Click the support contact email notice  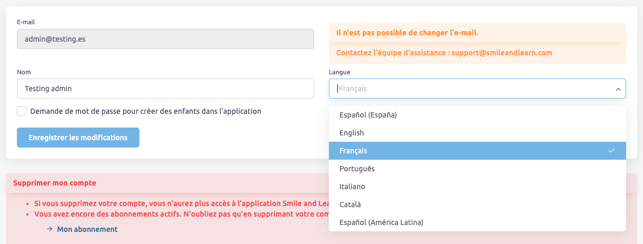point(443,53)
